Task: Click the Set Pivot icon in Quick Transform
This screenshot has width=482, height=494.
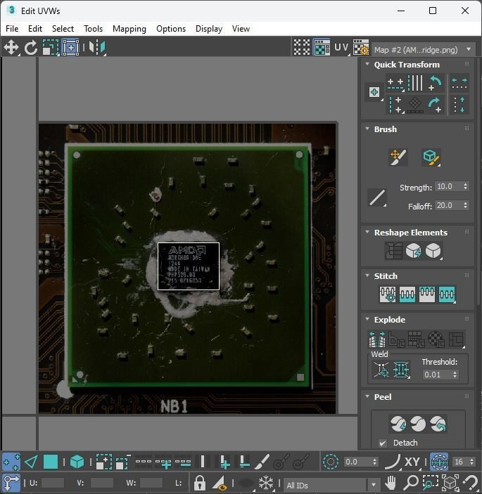Action: click(x=374, y=92)
